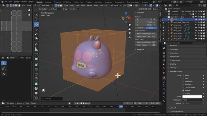Select the Poly Build tool
Viewport: 207px width, 116px height.
click(x=36, y=84)
